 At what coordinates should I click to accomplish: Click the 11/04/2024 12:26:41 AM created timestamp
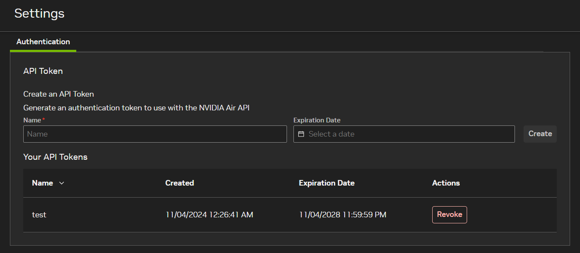pos(209,215)
